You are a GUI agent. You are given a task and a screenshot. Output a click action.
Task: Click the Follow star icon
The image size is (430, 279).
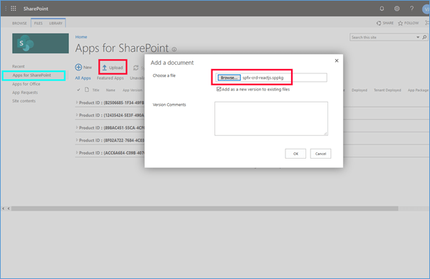400,23
